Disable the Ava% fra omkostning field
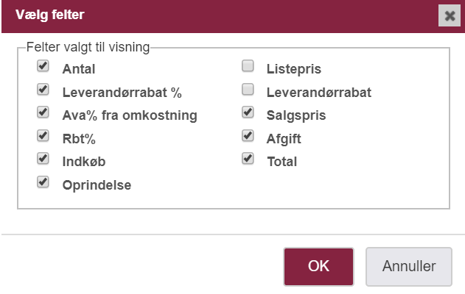 tap(43, 112)
